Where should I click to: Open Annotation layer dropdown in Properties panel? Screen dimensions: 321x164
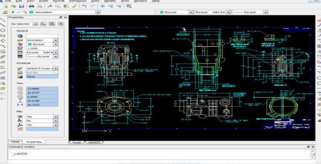[x=56, y=40]
